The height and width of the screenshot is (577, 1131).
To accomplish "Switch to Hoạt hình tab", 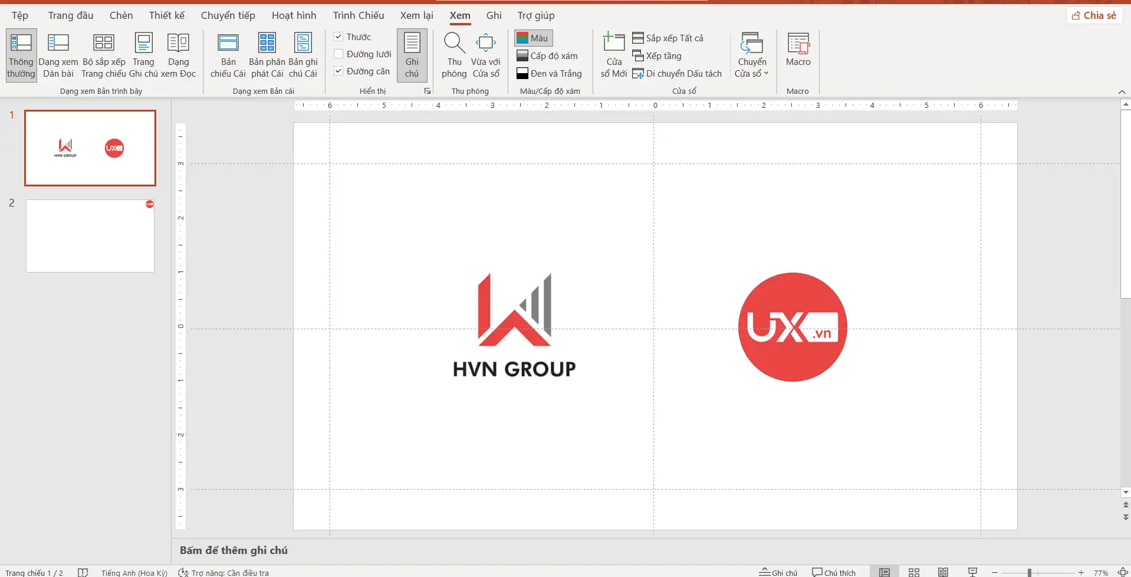I will (x=294, y=15).
